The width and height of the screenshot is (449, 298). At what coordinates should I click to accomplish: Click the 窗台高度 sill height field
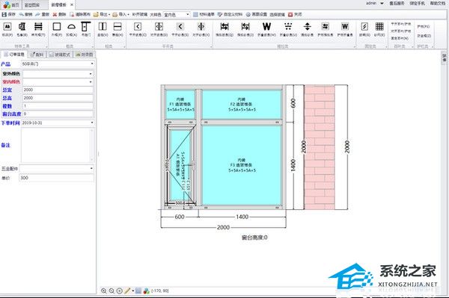point(58,114)
